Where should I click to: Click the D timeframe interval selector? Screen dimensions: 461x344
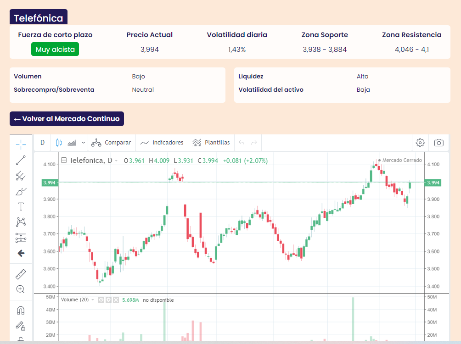pos(43,143)
